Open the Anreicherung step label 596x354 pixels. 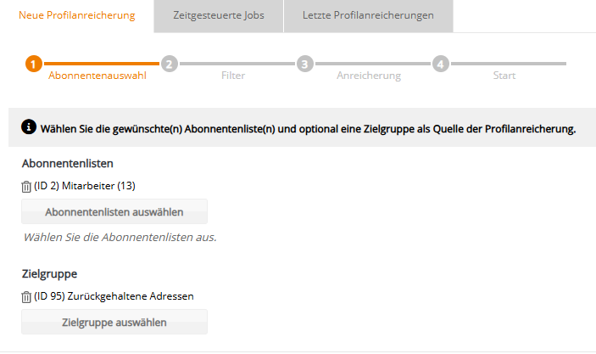coord(369,76)
